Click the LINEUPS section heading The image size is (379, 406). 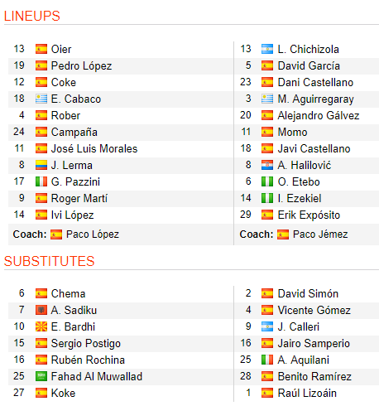click(x=32, y=16)
